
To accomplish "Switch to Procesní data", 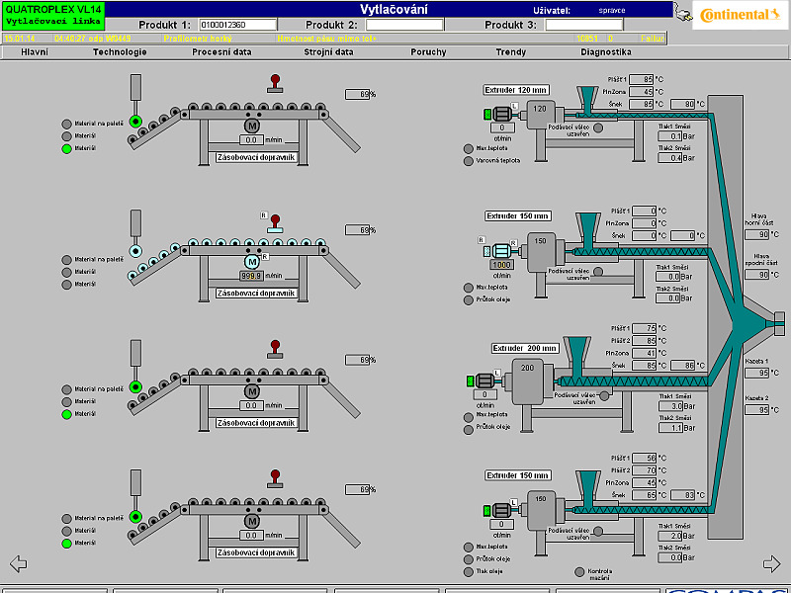I will [x=221, y=52].
